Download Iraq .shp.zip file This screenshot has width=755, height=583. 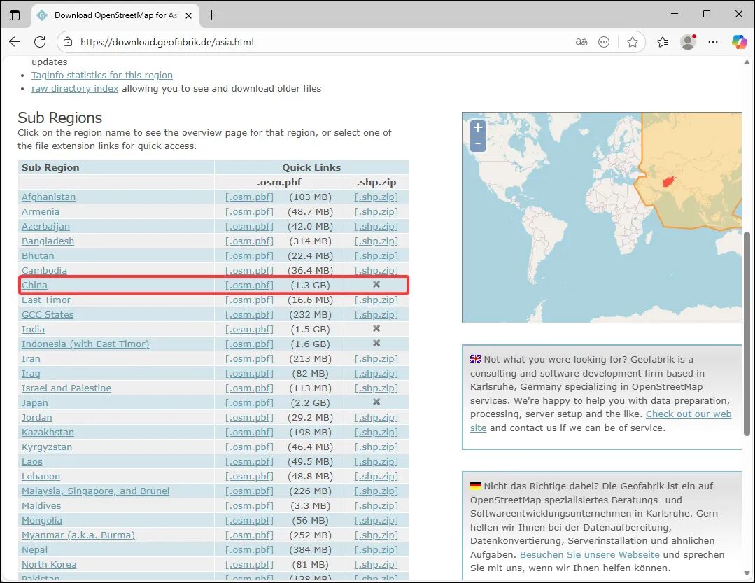376,373
